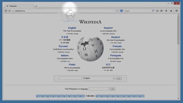This screenshot has height=103, width=183.
Task: Click the page scrollbar down arrow
Action: point(178,98)
